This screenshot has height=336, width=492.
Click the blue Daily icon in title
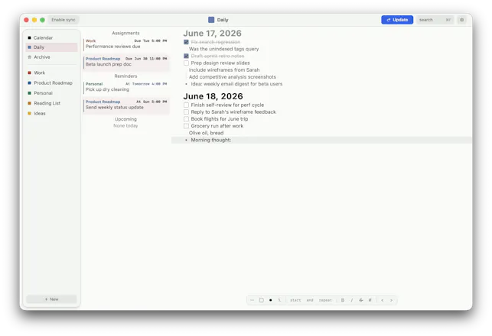[211, 20]
